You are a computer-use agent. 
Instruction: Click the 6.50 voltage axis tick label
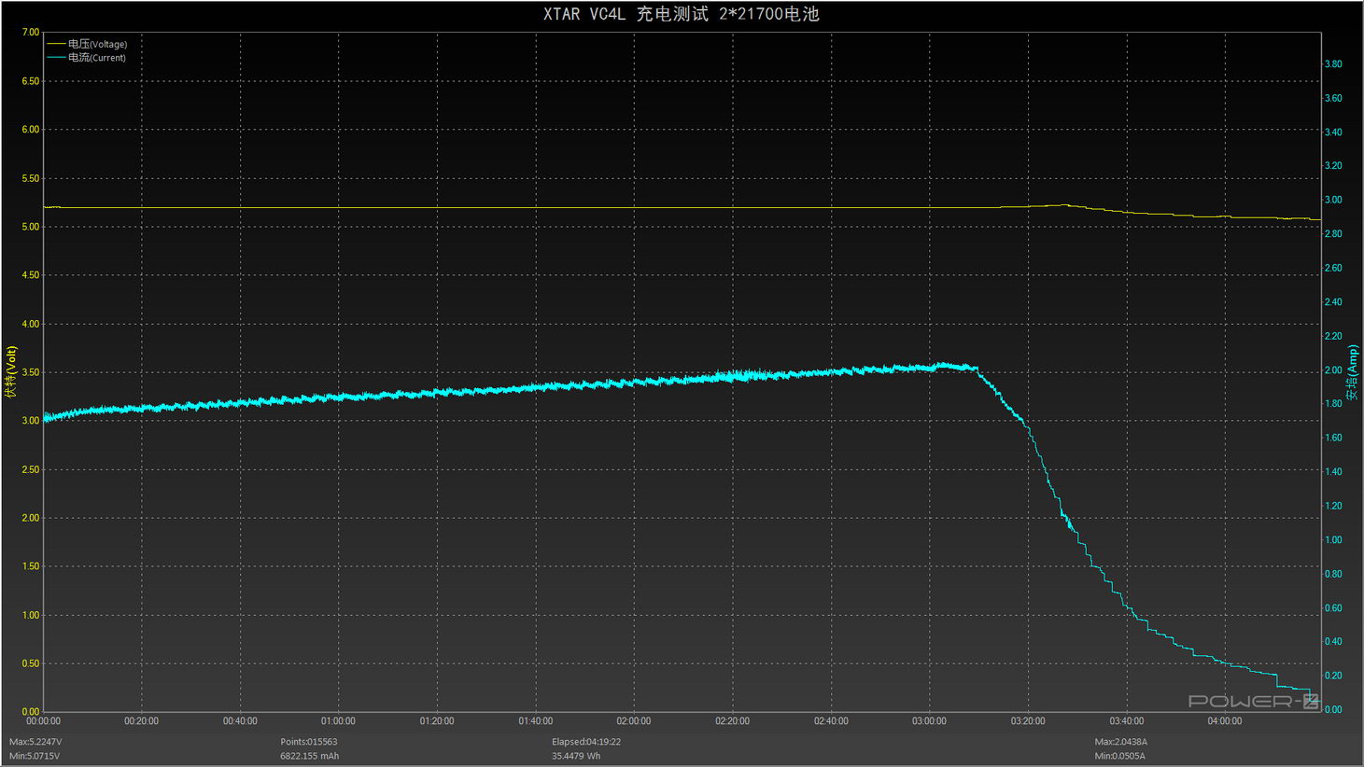pyautogui.click(x=30, y=81)
